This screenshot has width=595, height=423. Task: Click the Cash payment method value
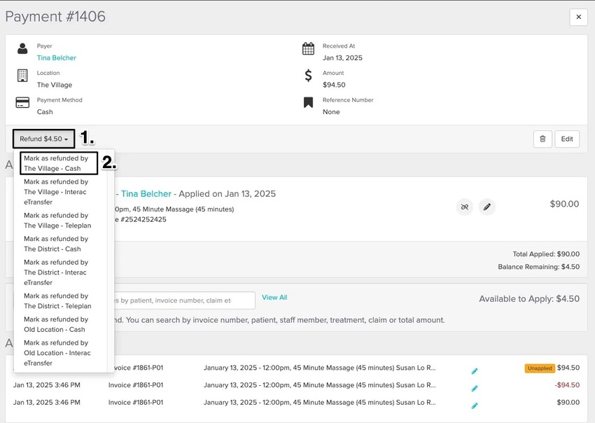click(45, 111)
